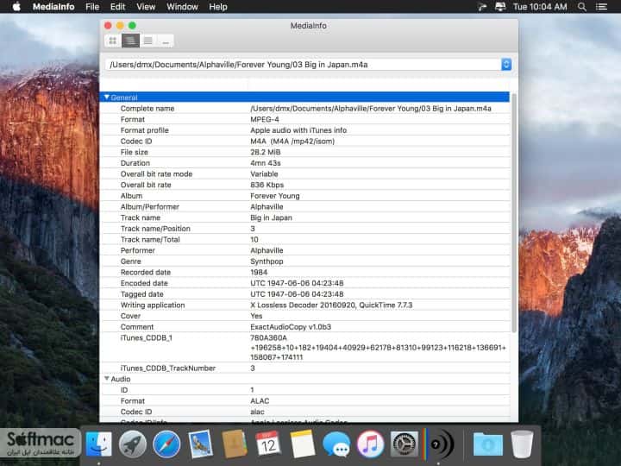Click the ellipsis toolbar button
Screen dimensions: 621x466
click(165, 41)
